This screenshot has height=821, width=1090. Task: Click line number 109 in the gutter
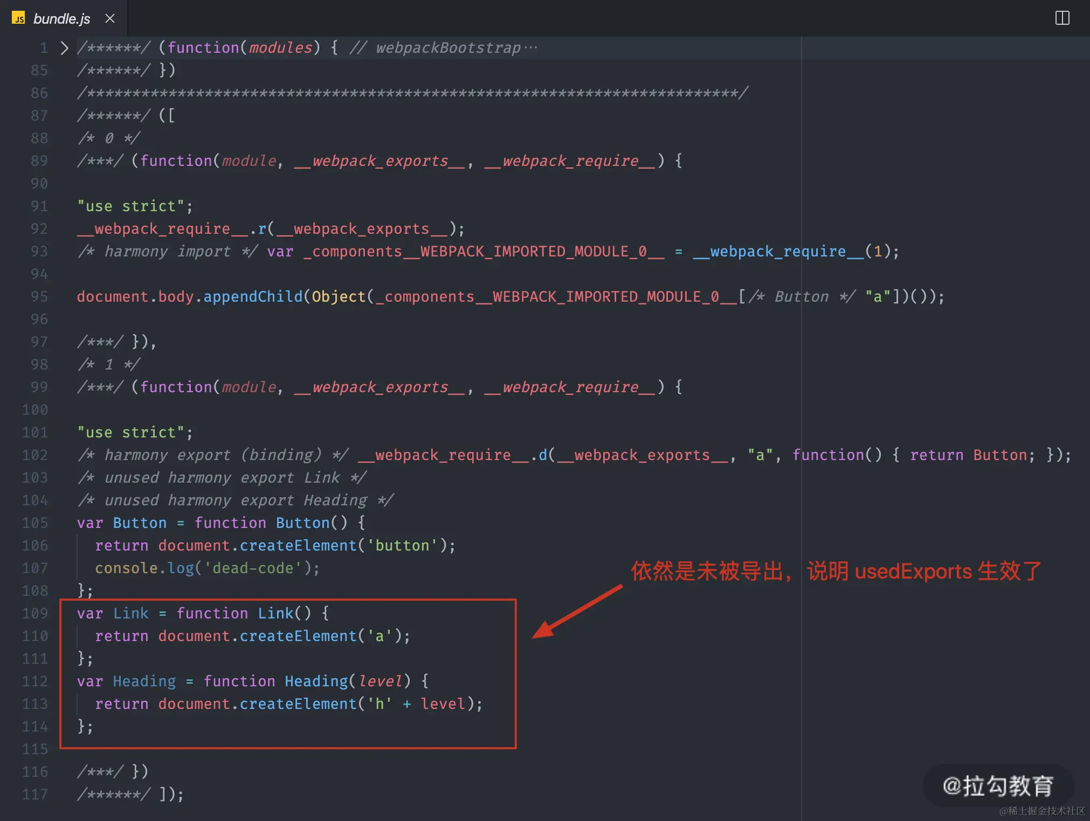coord(35,614)
